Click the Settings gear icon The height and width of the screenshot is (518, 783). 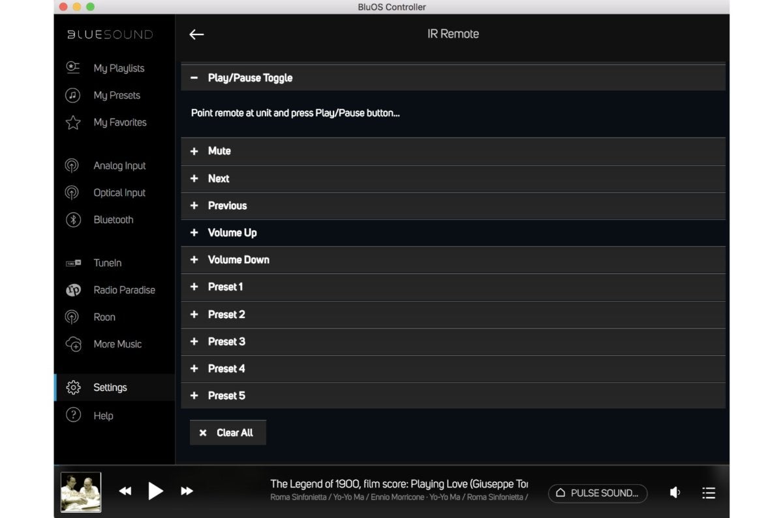coord(73,388)
